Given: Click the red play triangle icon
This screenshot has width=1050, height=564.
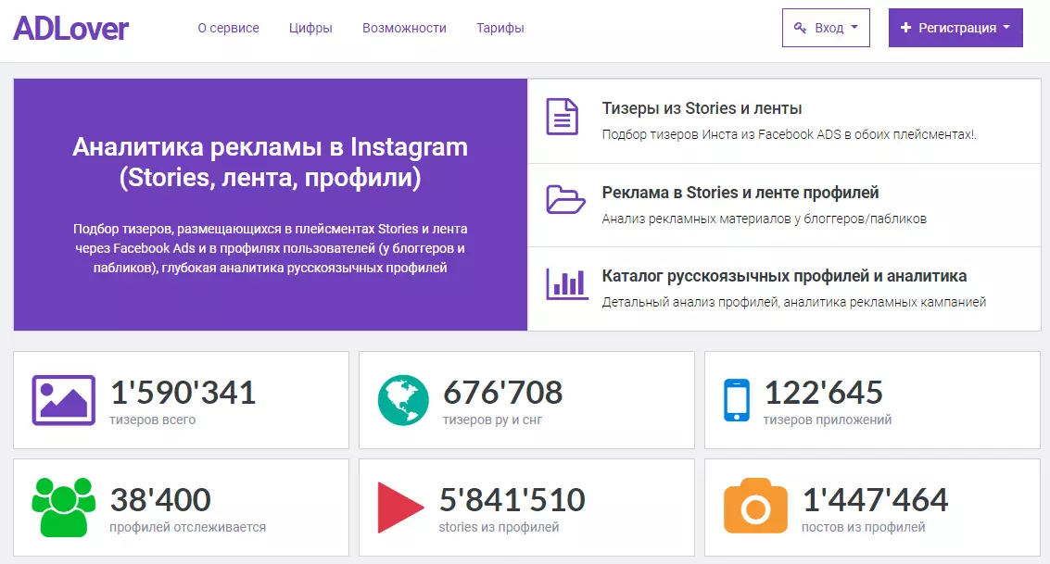Looking at the screenshot, I should tap(400, 508).
